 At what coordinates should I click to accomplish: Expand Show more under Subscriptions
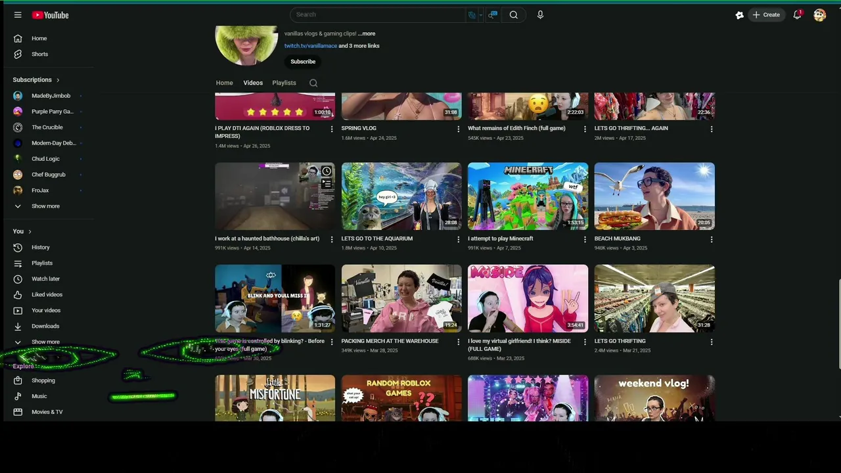(46, 206)
